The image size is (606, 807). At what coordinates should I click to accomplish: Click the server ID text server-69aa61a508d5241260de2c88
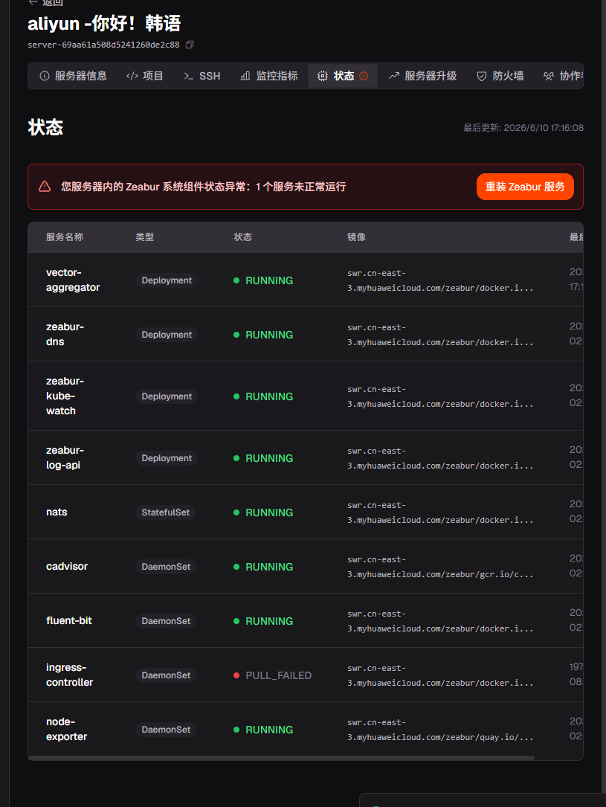click(103, 45)
